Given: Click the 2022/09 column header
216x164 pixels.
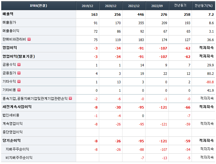Looking at the screenshot, I should [x=157, y=6].
